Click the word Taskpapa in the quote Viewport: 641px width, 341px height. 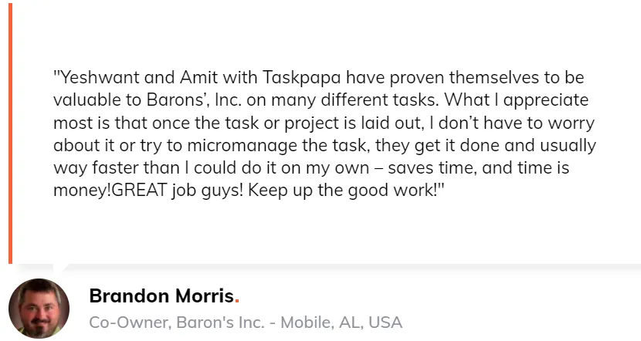(302, 77)
